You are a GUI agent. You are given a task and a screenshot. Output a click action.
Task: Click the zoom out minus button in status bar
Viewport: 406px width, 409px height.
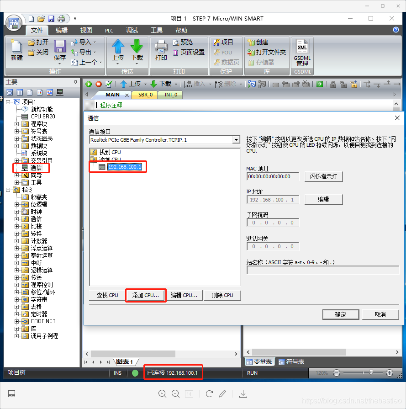[x=337, y=373]
